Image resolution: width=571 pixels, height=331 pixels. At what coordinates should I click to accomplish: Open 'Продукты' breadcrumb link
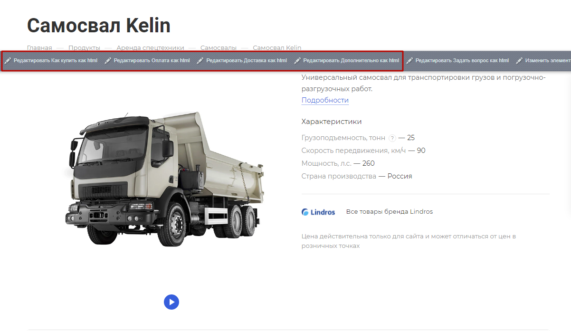click(x=84, y=47)
